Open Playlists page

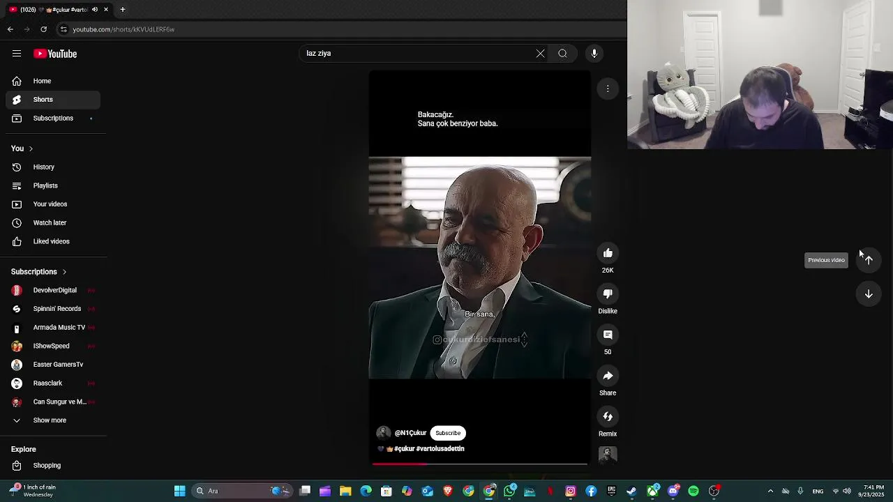(53, 185)
